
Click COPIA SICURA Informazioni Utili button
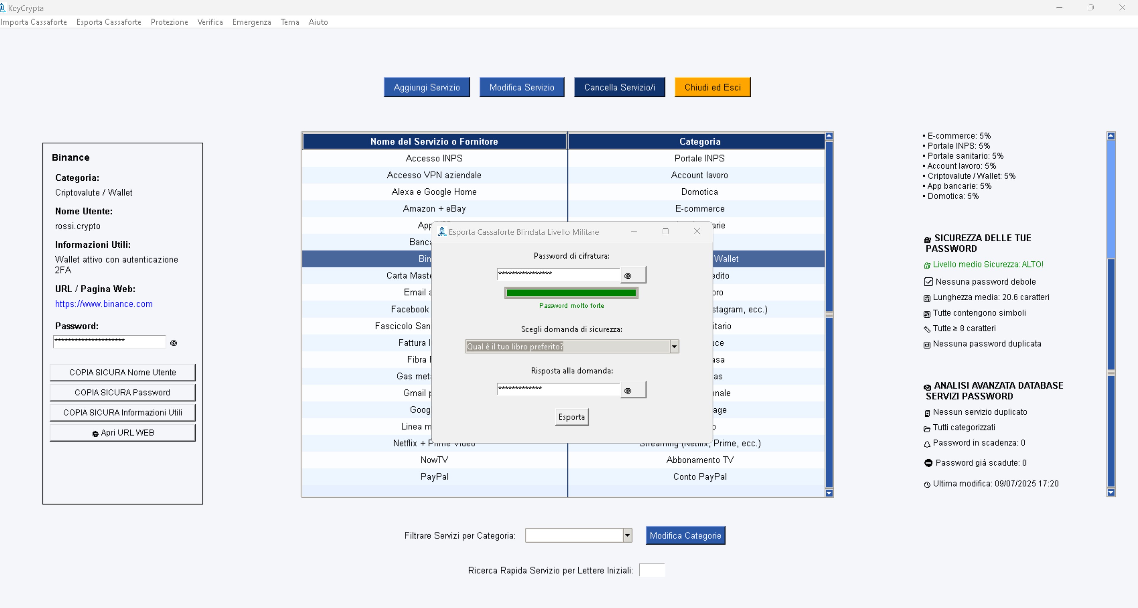coord(122,413)
